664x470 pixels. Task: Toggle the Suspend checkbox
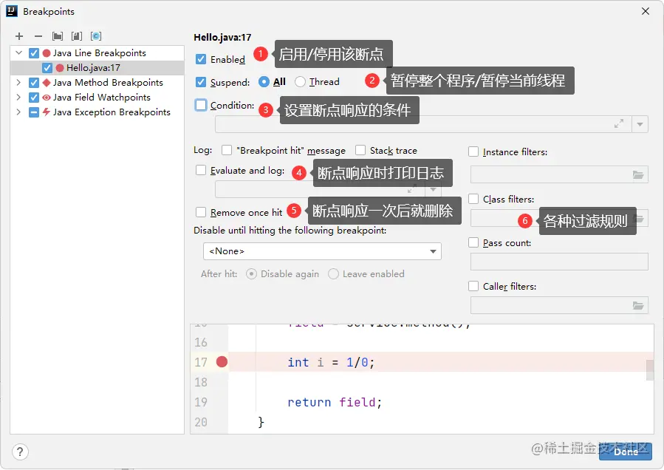coord(201,82)
